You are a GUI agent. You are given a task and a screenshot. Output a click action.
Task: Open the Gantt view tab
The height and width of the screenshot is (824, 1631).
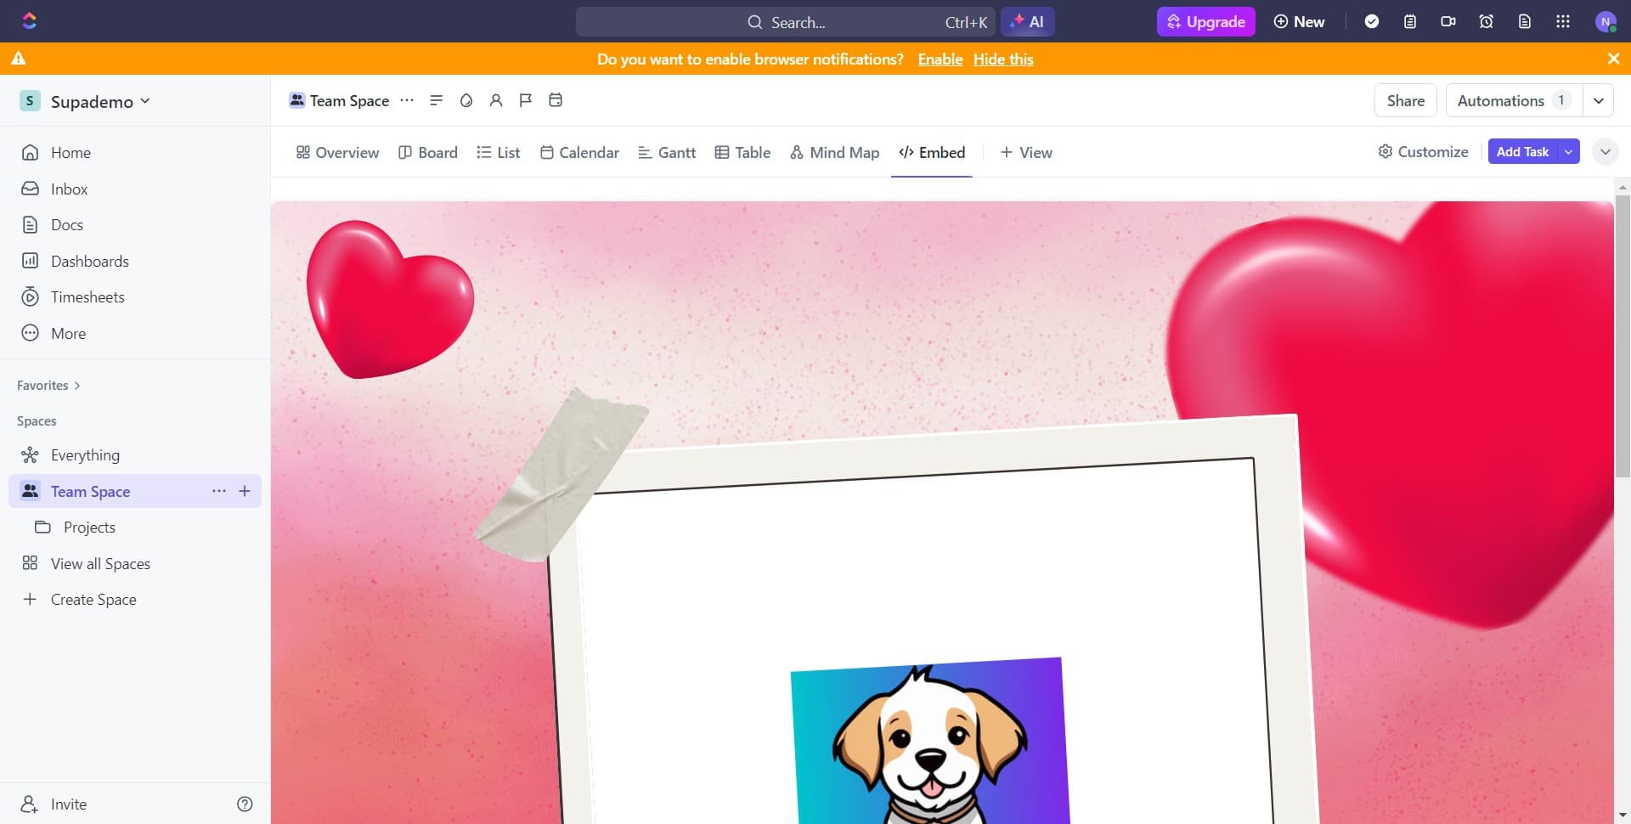667,152
